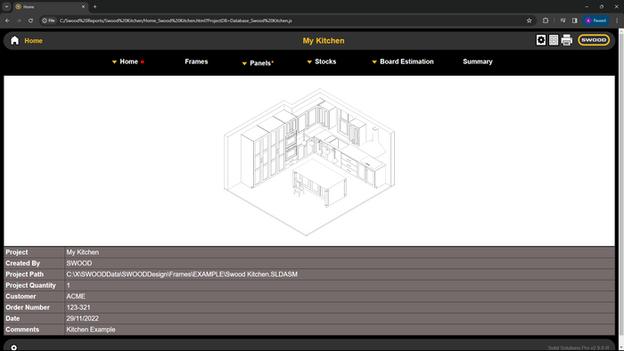624x351 pixels.
Task: Click the File site info chip
Action: 49,20
